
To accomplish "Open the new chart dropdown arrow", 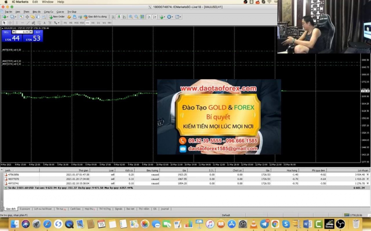I will point(7,17).
